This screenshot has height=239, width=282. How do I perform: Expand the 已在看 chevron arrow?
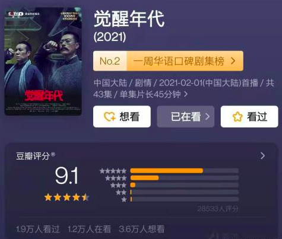207,116
